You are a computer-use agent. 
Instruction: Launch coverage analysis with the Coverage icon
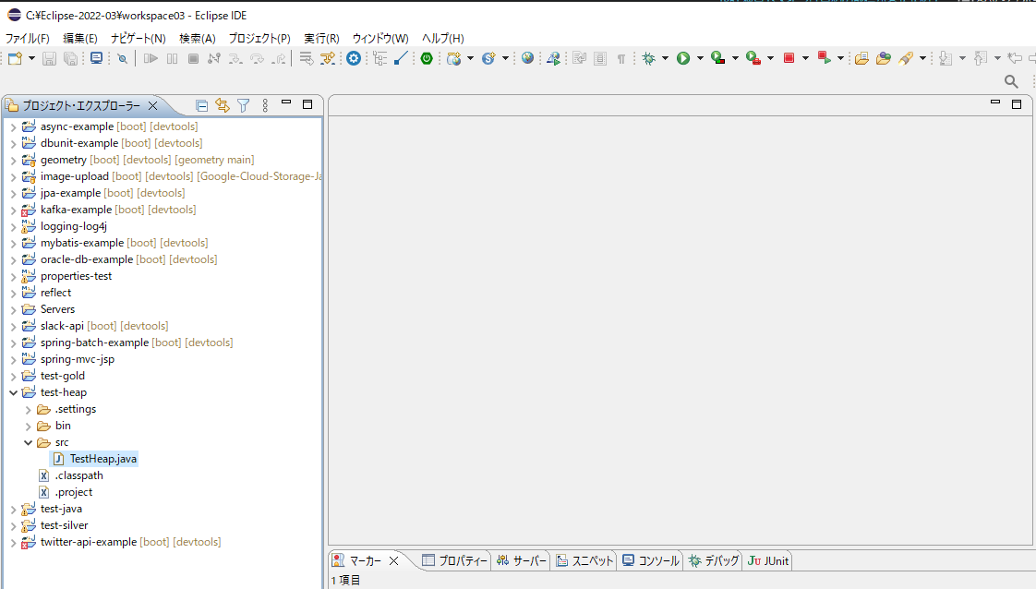point(717,57)
